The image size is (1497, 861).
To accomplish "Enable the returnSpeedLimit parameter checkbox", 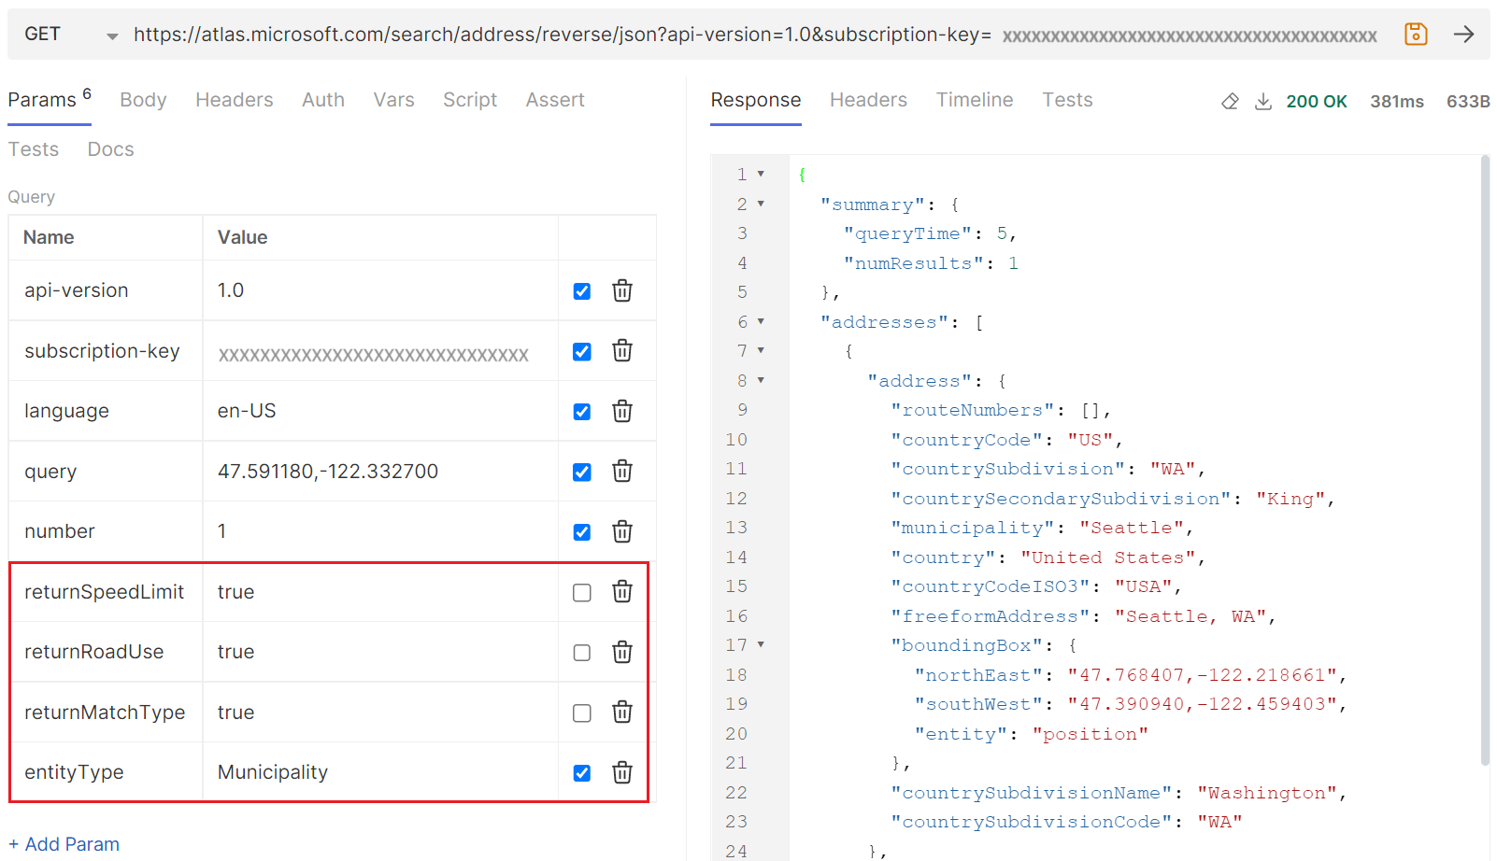I will [x=581, y=592].
